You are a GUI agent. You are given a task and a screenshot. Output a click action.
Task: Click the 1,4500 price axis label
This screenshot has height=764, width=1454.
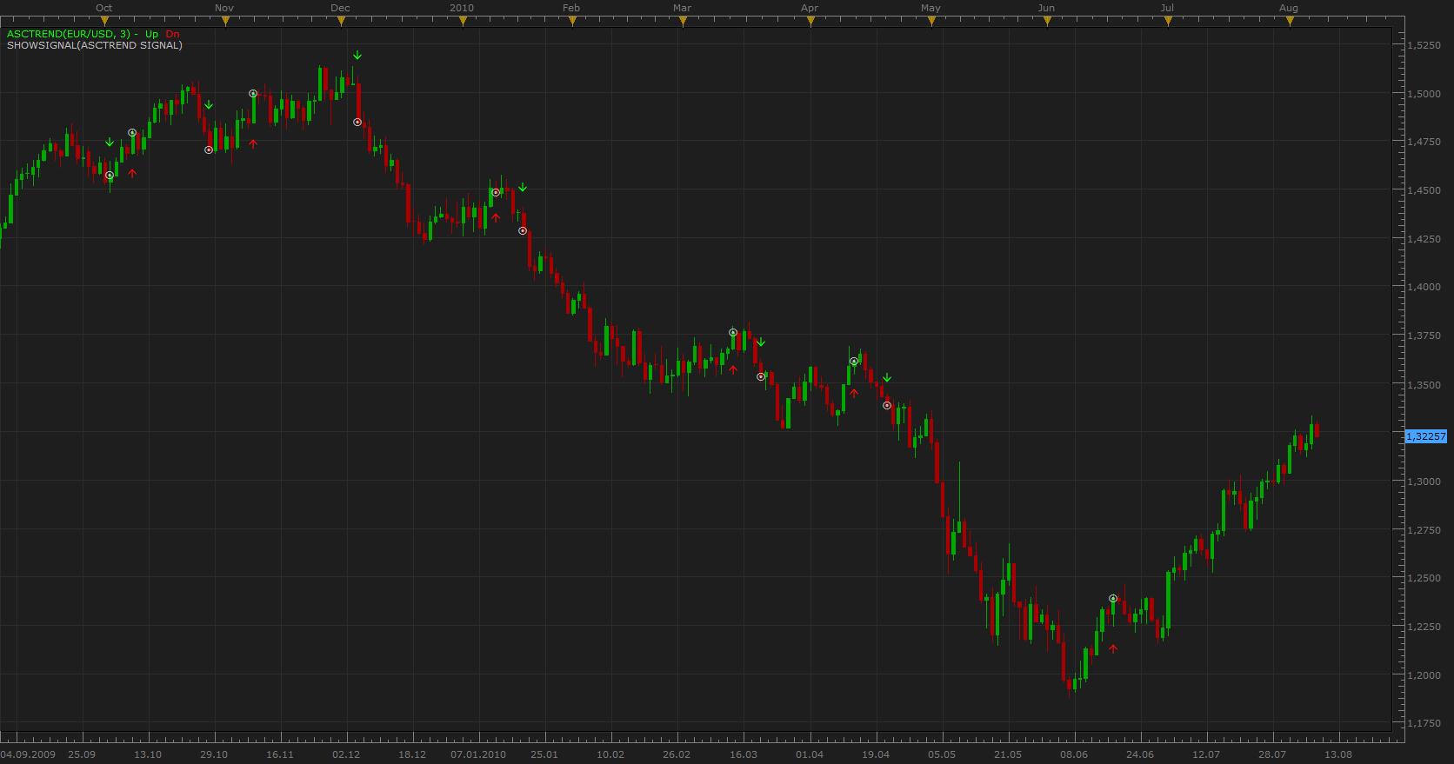click(x=1424, y=190)
